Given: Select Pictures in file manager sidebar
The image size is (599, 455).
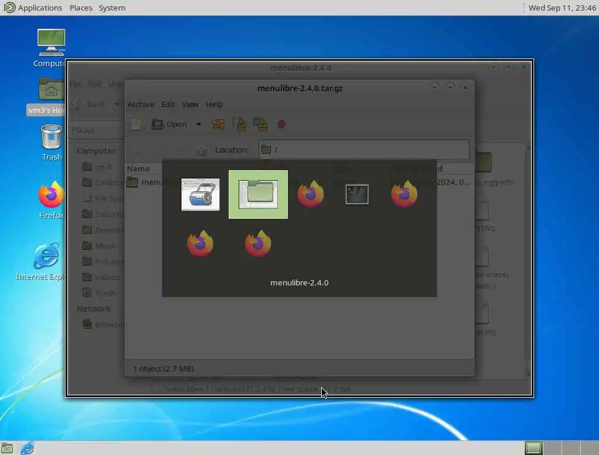Looking at the screenshot, I should 102,261.
